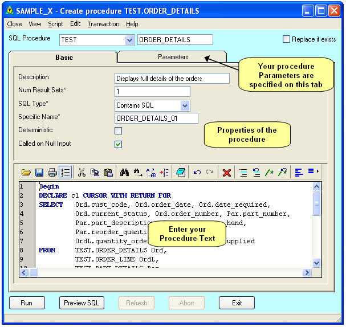Click the Run button
The height and width of the screenshot is (327, 346).
point(27,303)
